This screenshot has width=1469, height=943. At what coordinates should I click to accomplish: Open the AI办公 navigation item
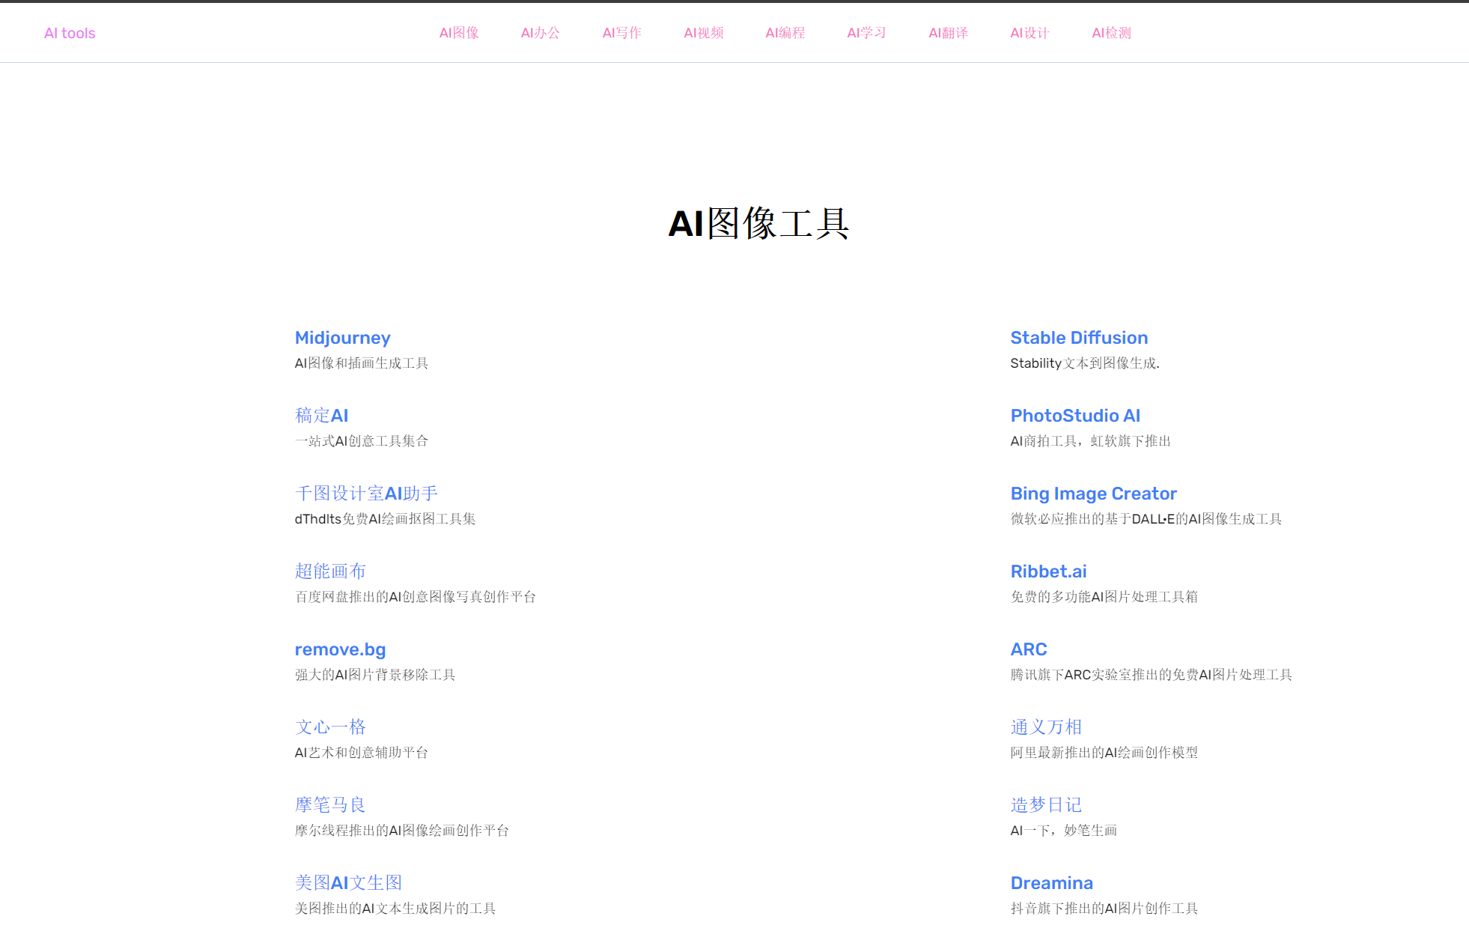point(541,33)
